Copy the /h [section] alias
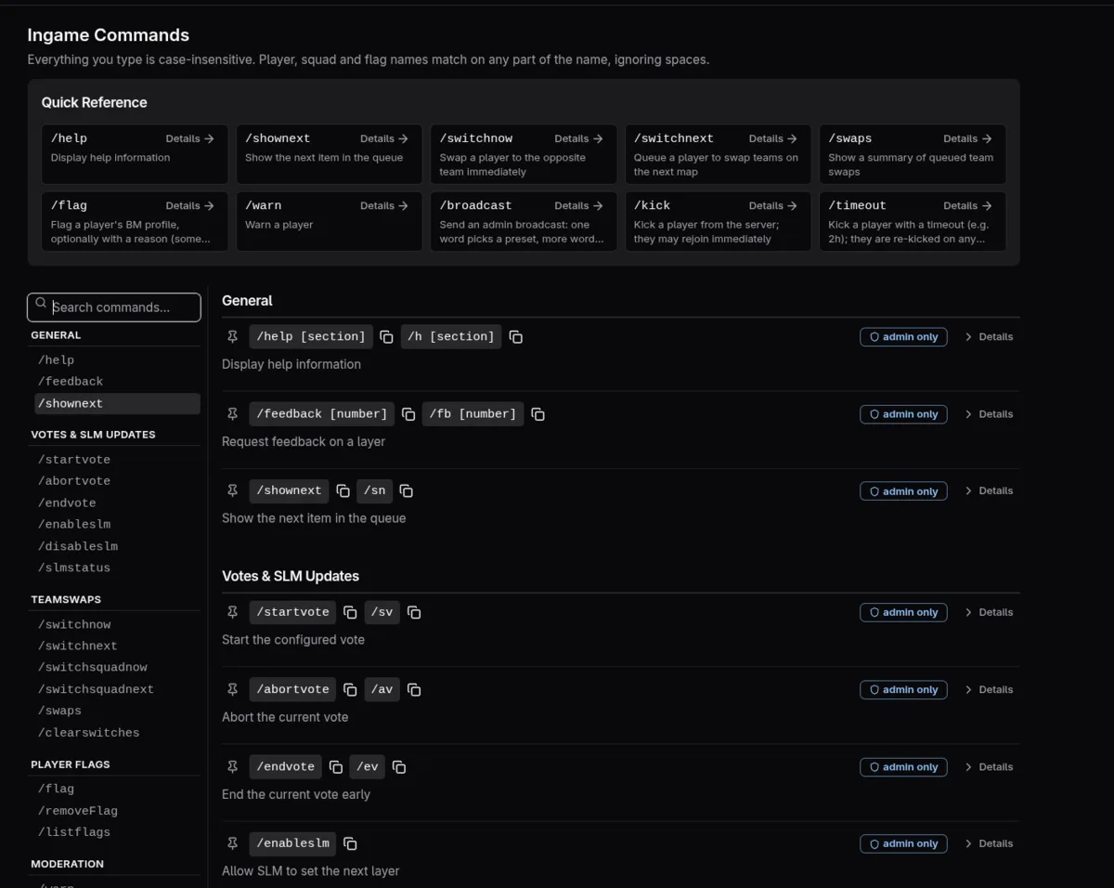Viewport: 1114px width, 888px height. click(515, 336)
